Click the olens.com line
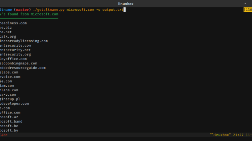 point(9,90)
